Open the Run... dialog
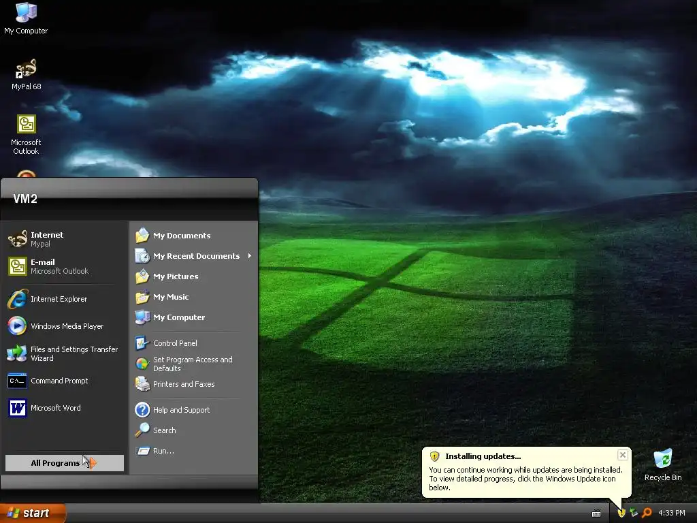The image size is (697, 523). point(193,451)
